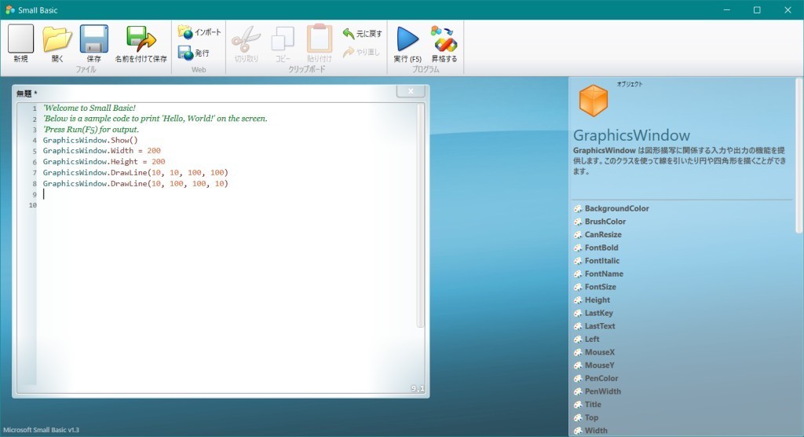Maximize the Small Basic window

[x=757, y=9]
